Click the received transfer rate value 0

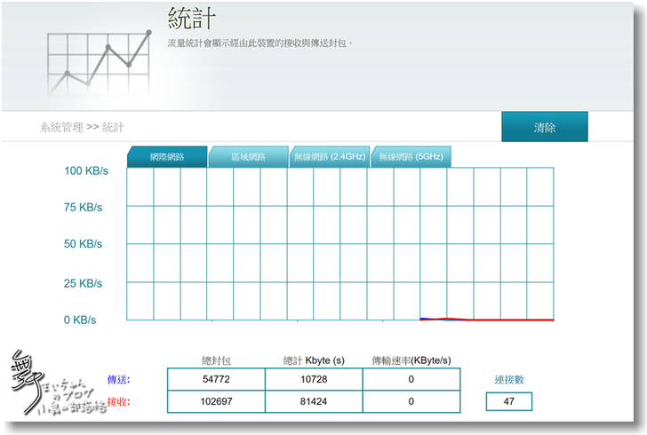click(411, 401)
